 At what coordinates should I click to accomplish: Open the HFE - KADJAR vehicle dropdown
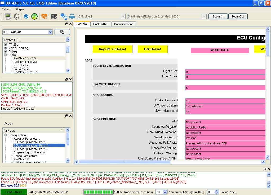[50, 32]
